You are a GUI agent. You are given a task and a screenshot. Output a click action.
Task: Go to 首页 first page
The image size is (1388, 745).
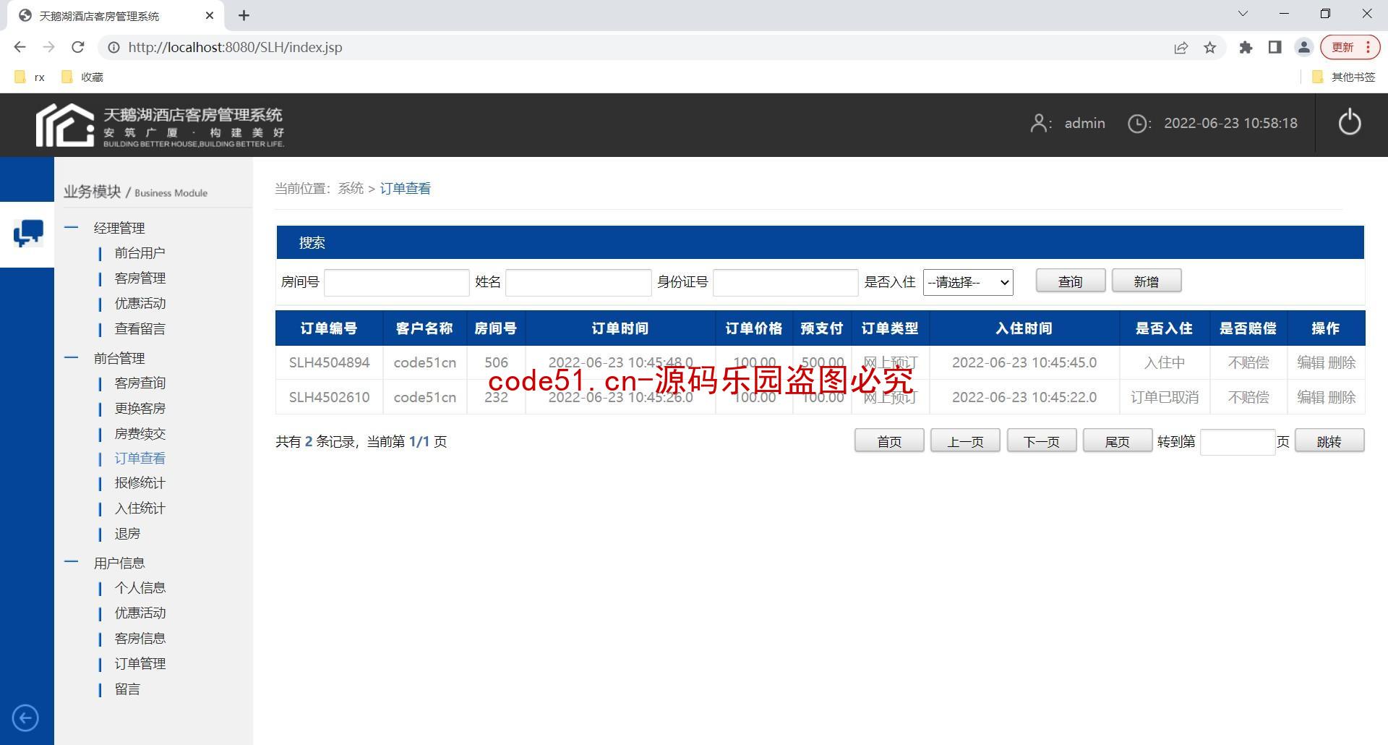(889, 441)
